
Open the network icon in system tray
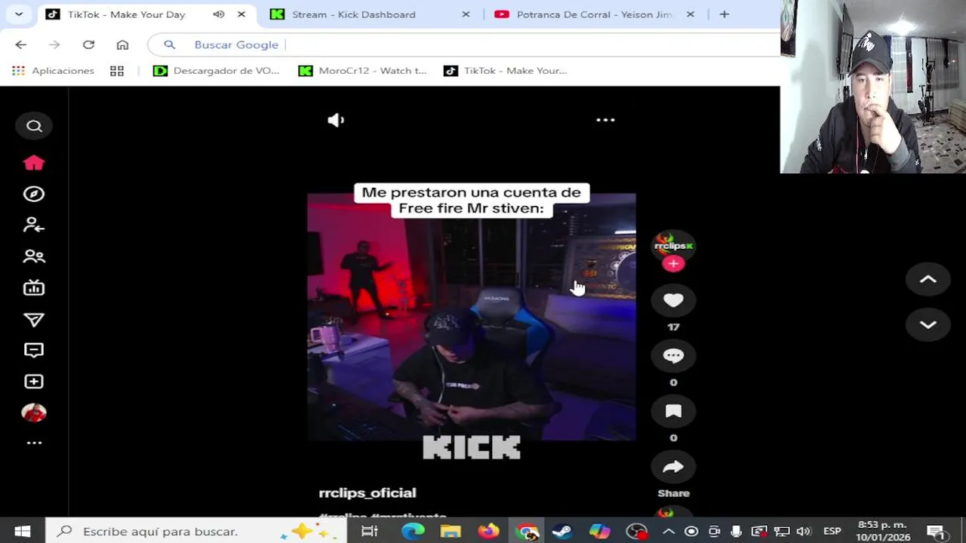(782, 532)
